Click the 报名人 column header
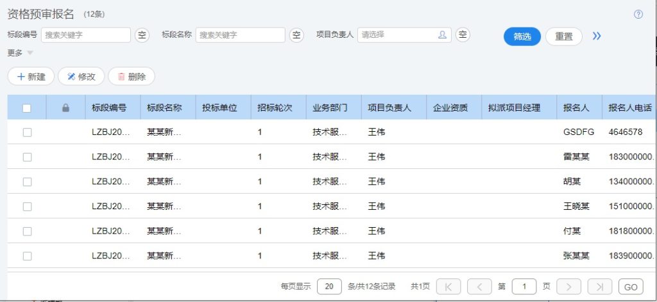Image resolution: width=657 pixels, height=302 pixels. tap(576, 108)
